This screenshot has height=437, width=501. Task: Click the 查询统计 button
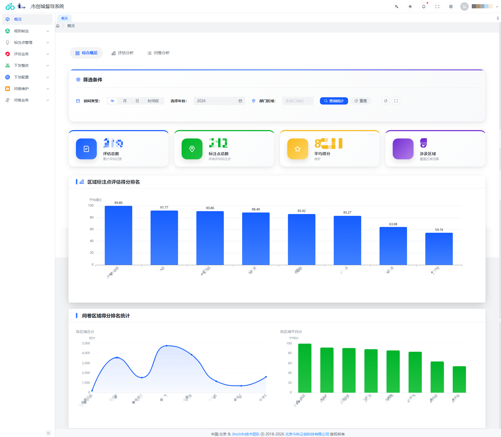click(x=334, y=101)
